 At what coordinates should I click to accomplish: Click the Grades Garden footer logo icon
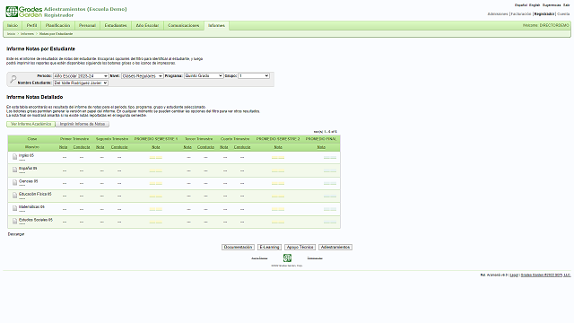287,258
